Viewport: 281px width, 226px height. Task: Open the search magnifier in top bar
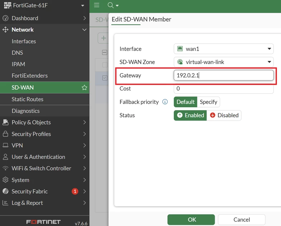110,5
